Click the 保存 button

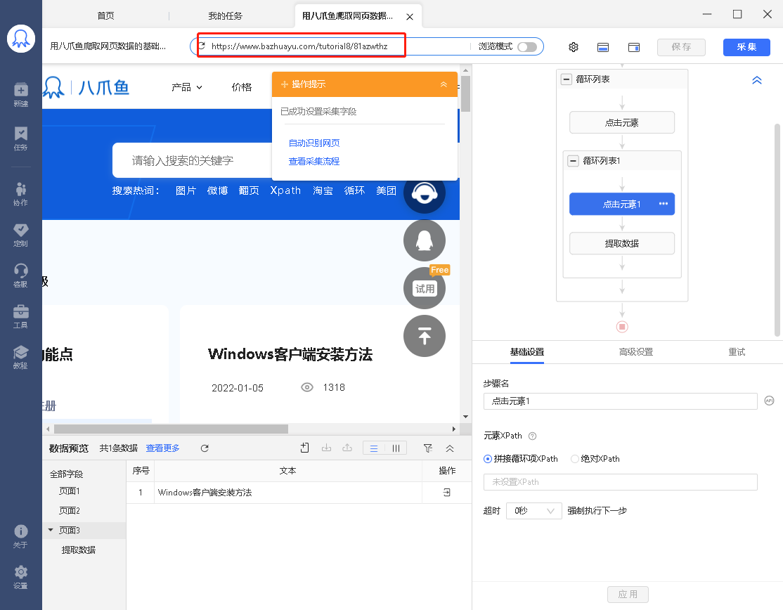681,47
